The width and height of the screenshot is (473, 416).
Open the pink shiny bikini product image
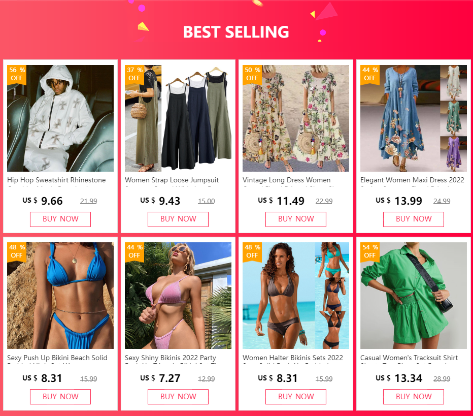tap(178, 296)
